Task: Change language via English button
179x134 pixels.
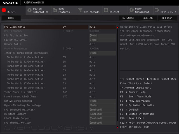Action: coord(148,18)
